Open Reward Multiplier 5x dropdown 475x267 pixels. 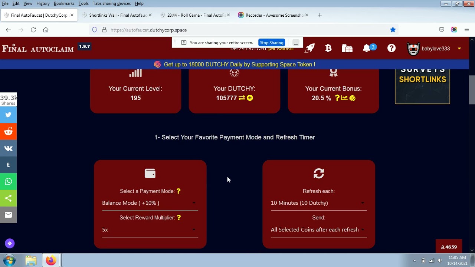click(150, 230)
